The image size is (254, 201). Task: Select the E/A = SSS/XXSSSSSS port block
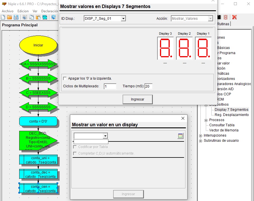tap(38, 64)
